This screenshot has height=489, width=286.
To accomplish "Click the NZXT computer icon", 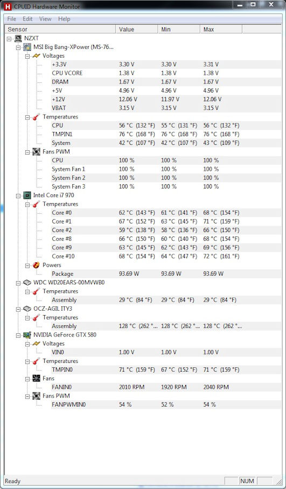I will [x=18, y=39].
